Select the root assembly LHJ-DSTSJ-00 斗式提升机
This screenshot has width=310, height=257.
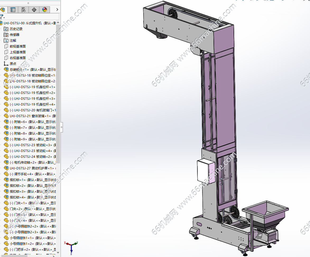(29, 23)
